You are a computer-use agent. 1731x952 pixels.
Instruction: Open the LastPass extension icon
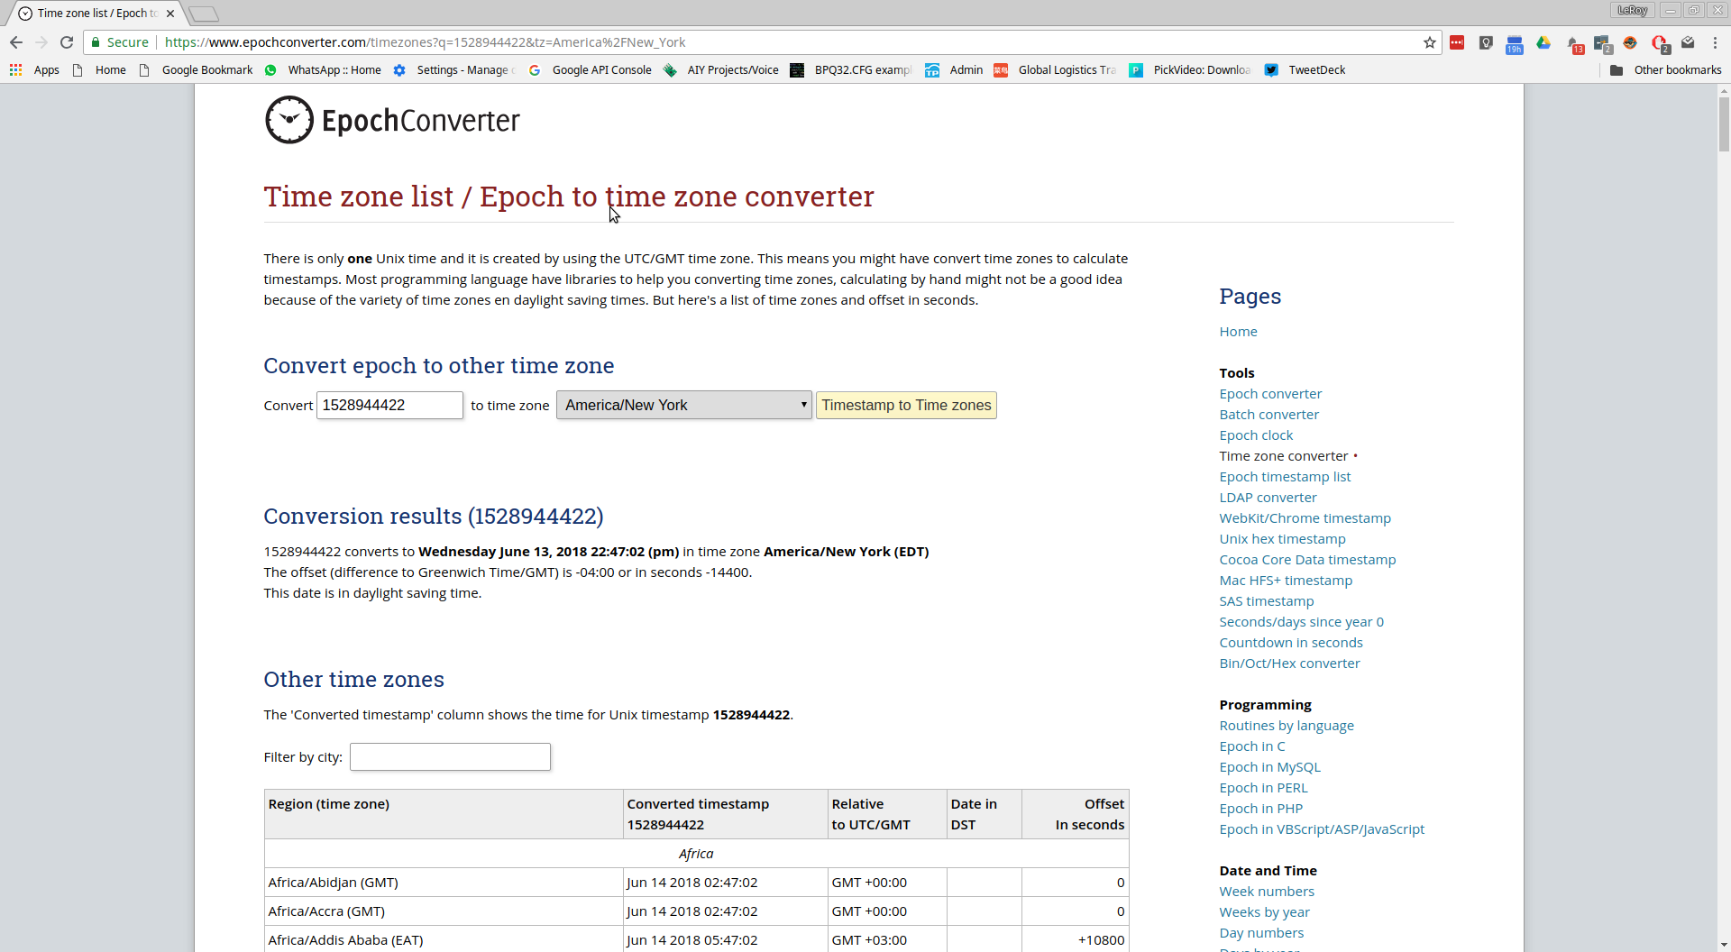(1457, 42)
